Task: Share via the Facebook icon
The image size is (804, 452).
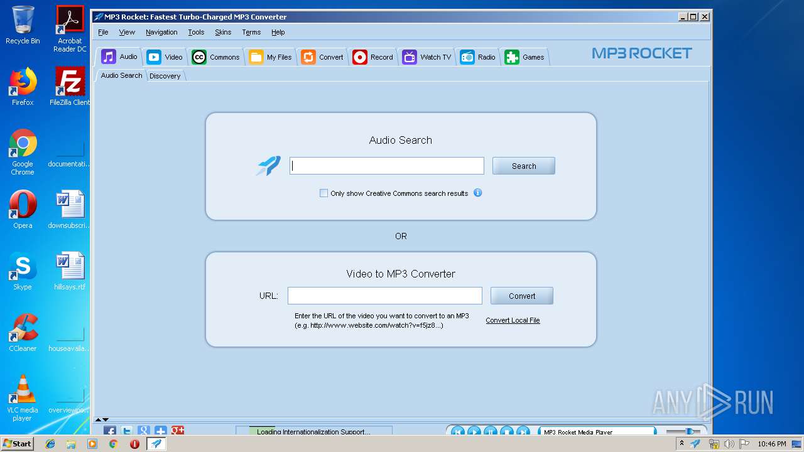Action: pos(110,431)
